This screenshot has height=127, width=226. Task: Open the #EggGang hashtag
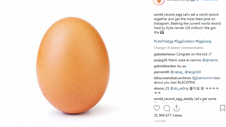coord(203,41)
